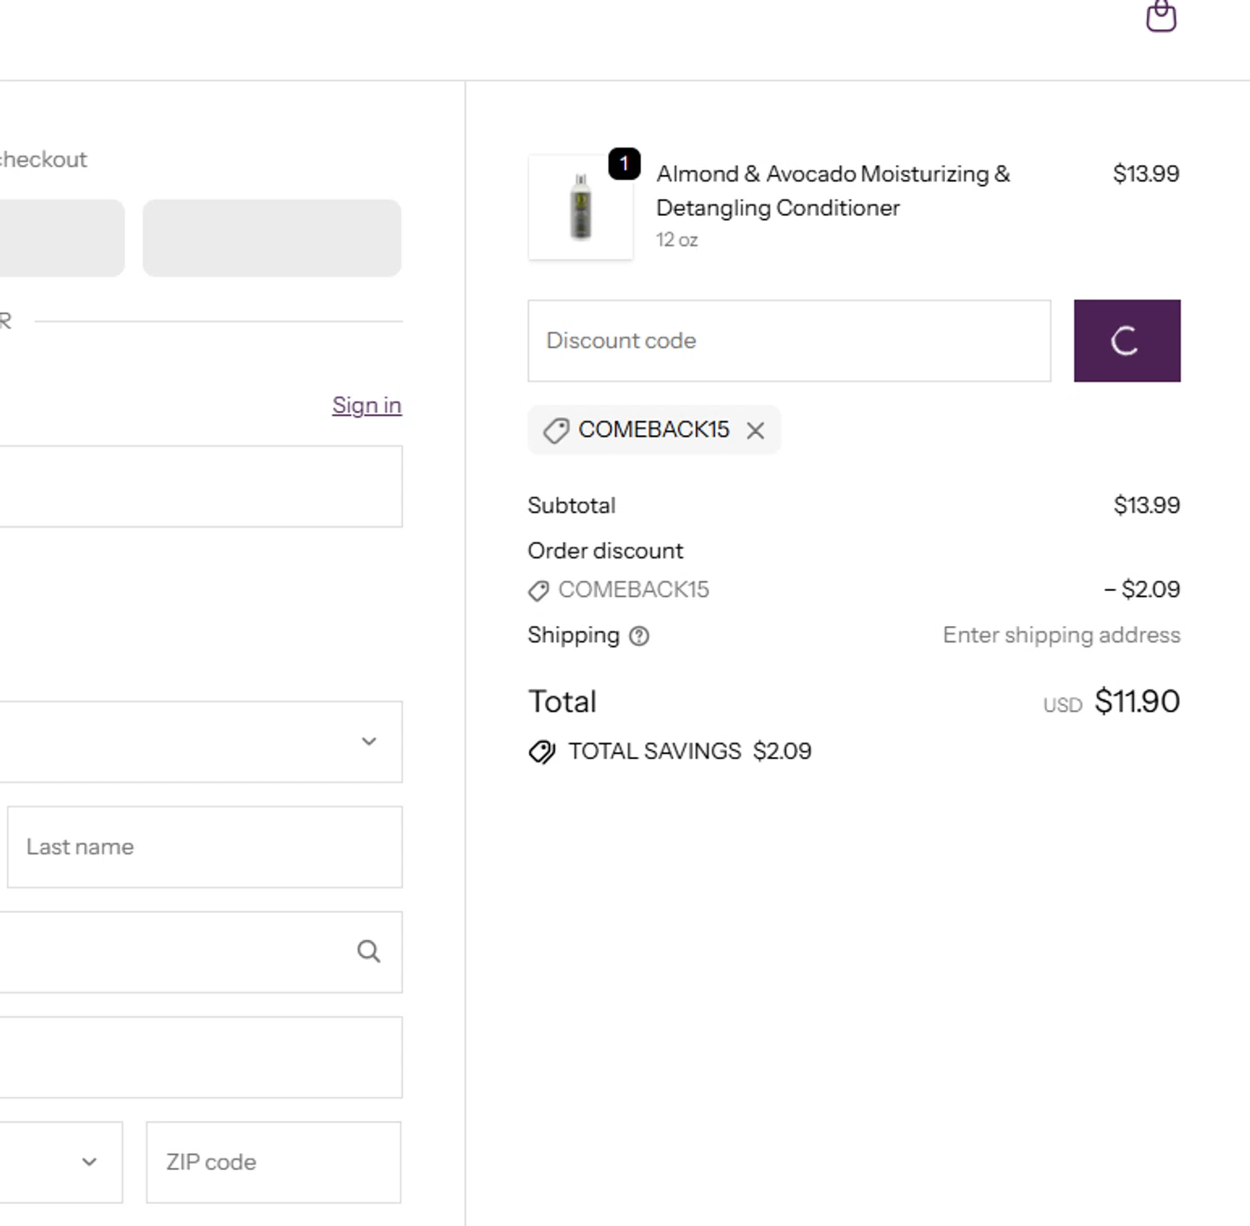Click the address search input field
Screen dimensions: 1250x1226
tap(175, 952)
